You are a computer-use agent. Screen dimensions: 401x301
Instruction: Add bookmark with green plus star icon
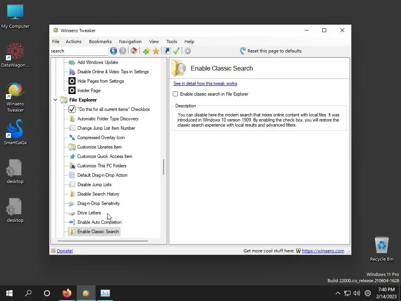[146, 51]
